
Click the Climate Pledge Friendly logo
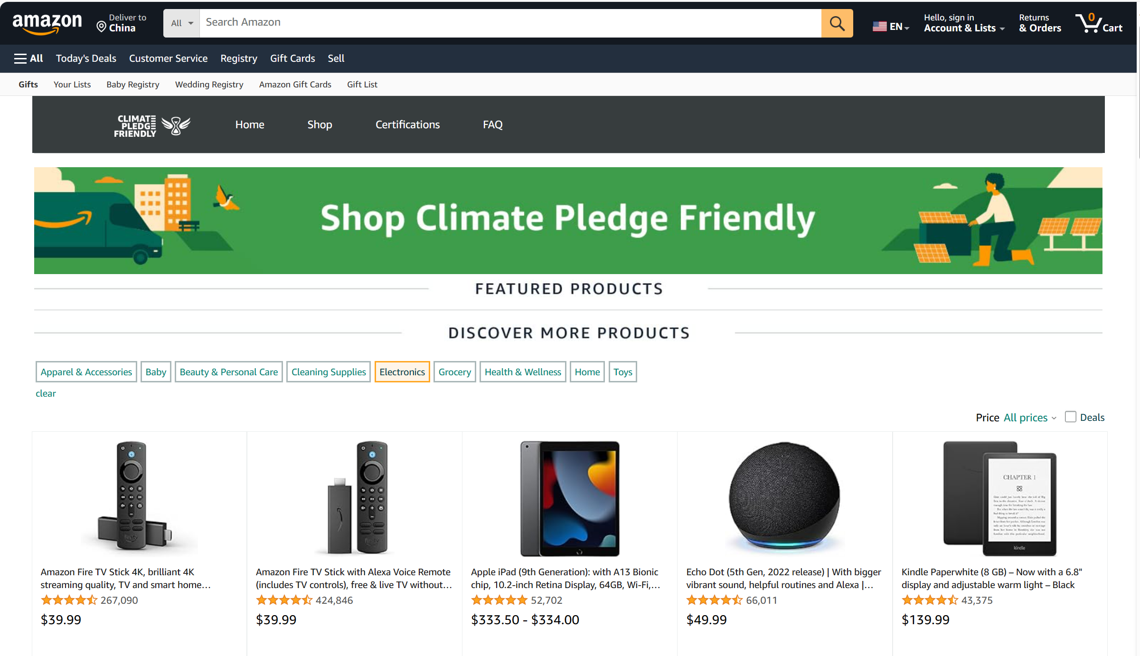point(151,125)
